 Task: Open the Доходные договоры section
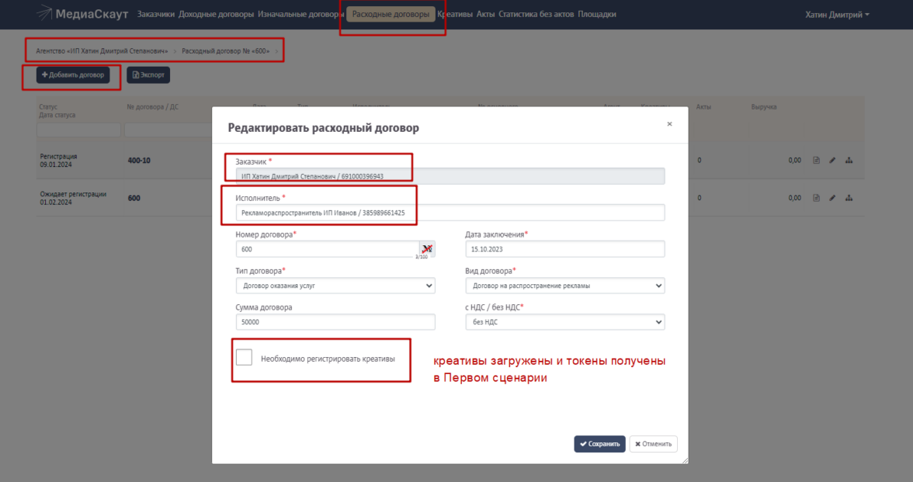point(216,14)
